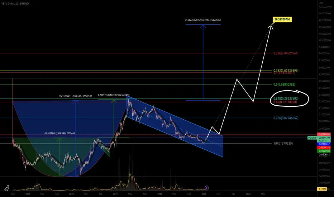Viewport: 334px width, 197px height.
Task: Click the 2023 marker on the time axis
Action: pos(204,194)
